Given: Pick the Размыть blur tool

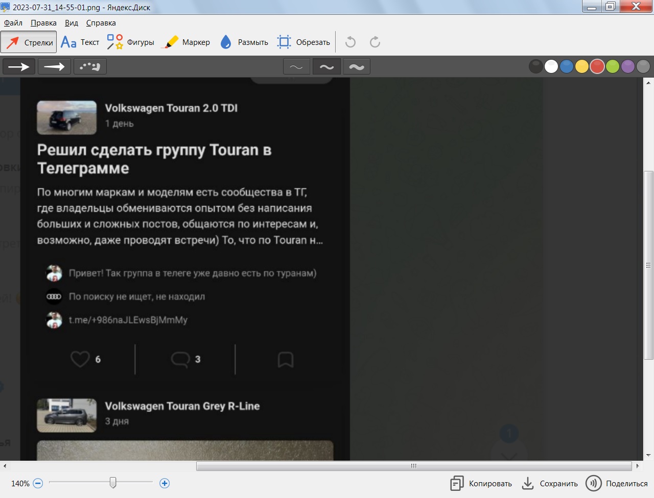Looking at the screenshot, I should tap(244, 42).
